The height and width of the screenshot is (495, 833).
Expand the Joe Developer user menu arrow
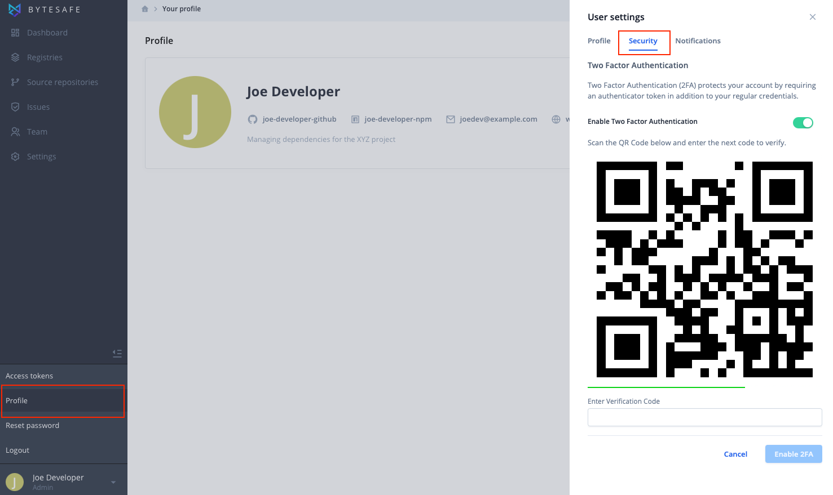click(x=113, y=482)
